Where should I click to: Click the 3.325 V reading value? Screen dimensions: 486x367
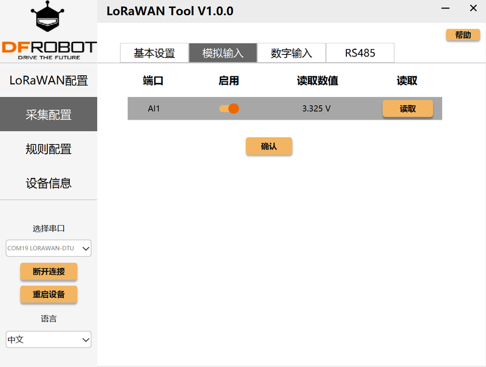(316, 109)
